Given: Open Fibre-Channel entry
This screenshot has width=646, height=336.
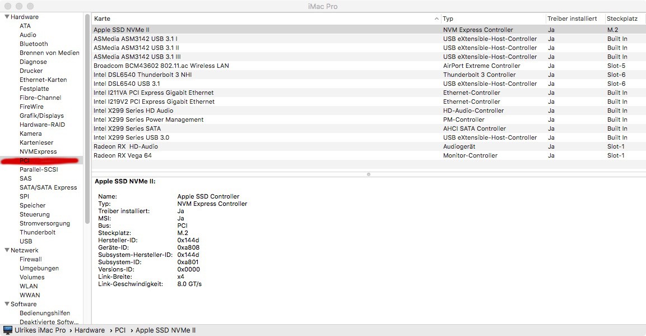Looking at the screenshot, I should pyautogui.click(x=40, y=98).
